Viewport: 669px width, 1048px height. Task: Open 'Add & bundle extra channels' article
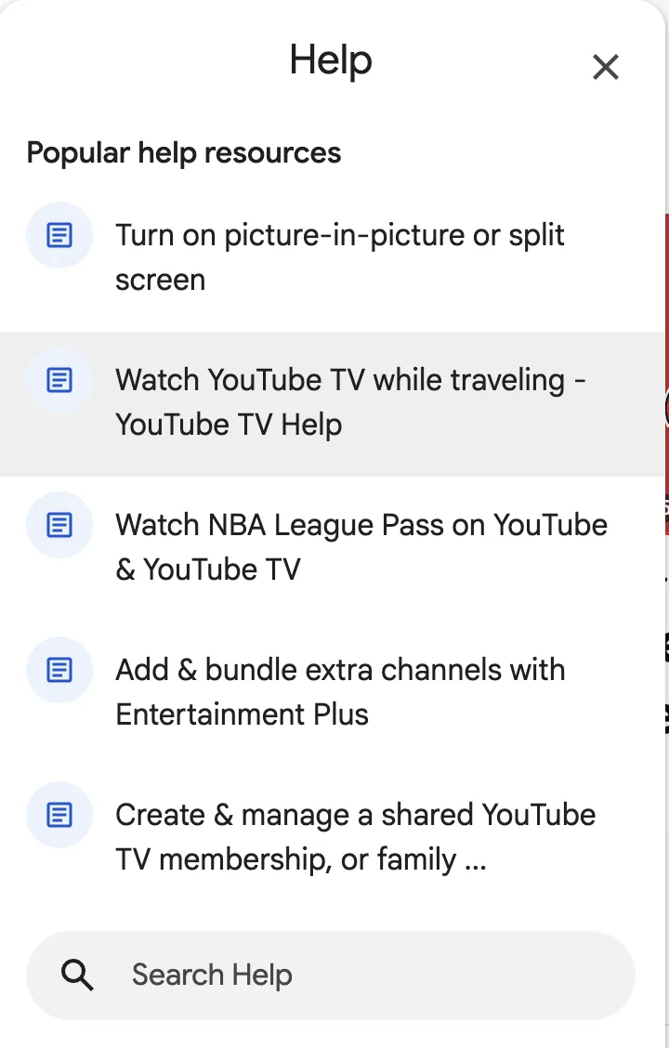coord(332,694)
